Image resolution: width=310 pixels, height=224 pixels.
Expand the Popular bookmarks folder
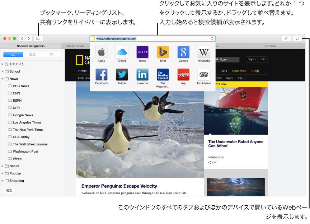click(3, 173)
